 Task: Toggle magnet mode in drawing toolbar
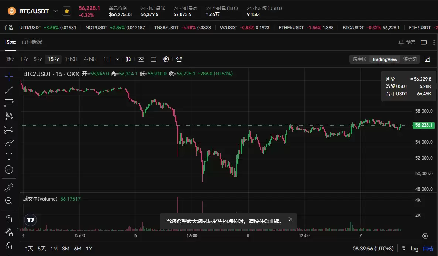click(x=9, y=219)
